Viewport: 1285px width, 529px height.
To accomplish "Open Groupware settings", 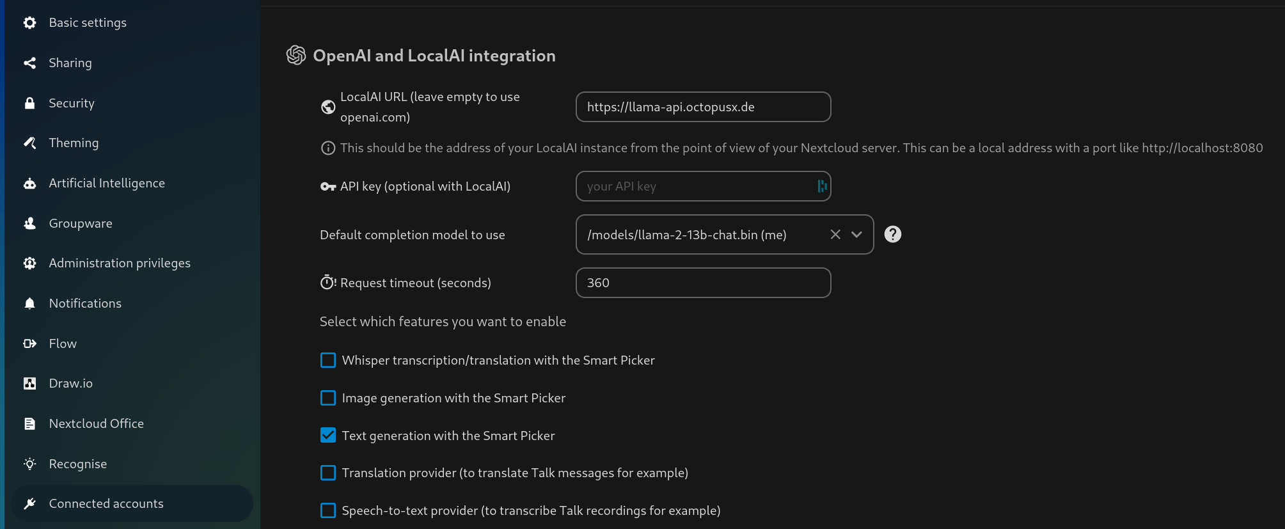I will click(x=132, y=223).
